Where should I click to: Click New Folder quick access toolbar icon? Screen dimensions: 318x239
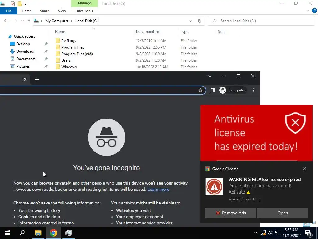[x=20, y=3]
